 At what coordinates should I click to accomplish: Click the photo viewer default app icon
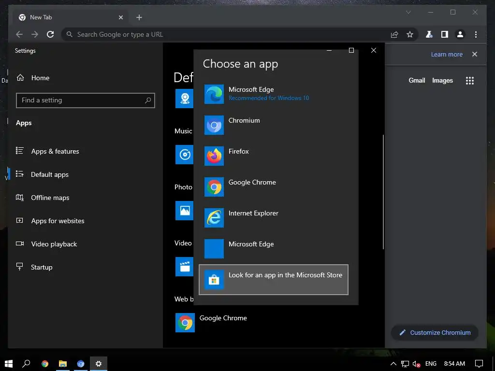tap(184, 211)
